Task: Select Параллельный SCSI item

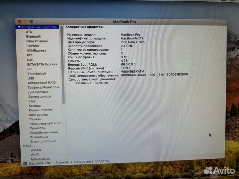Action: (45, 123)
